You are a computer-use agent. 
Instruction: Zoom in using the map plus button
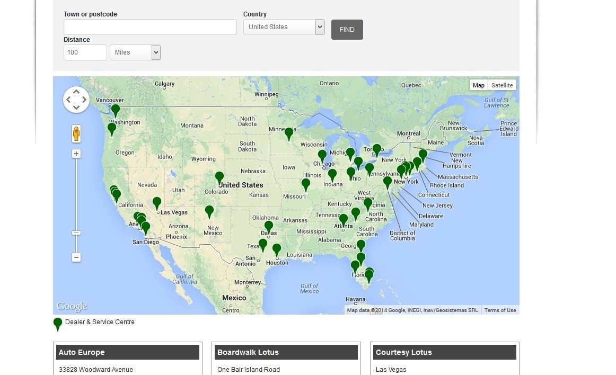coord(76,154)
